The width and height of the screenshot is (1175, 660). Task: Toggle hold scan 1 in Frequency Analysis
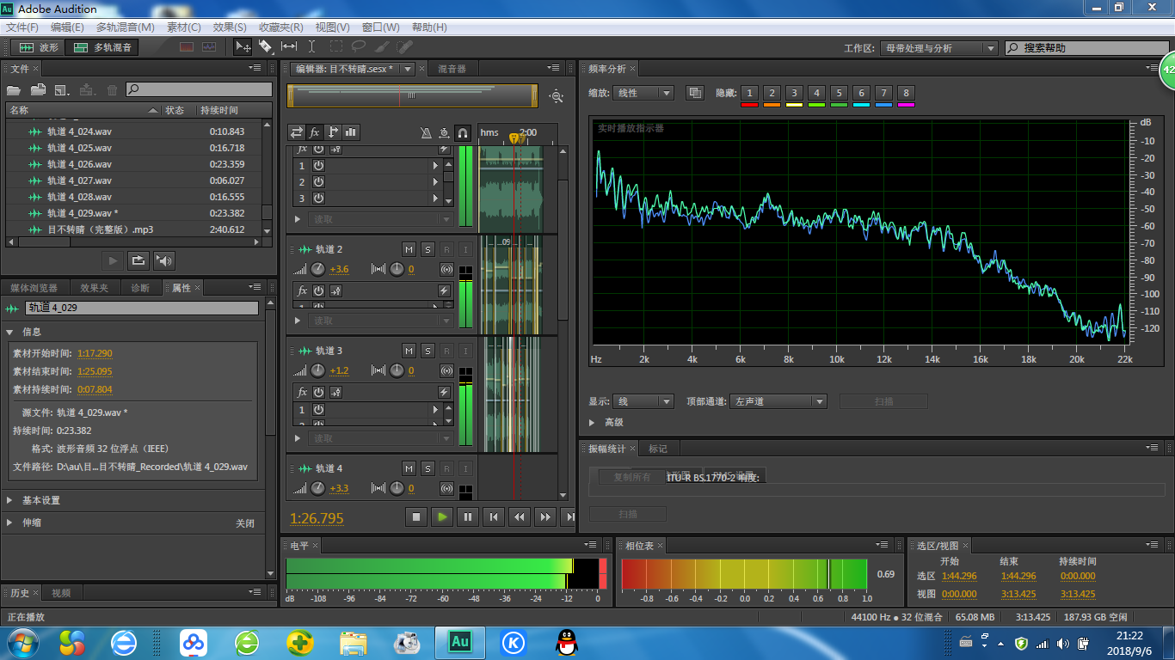(749, 93)
